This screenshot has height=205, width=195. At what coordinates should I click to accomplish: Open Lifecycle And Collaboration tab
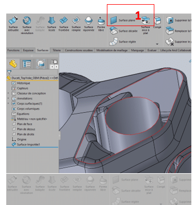click(x=175, y=50)
